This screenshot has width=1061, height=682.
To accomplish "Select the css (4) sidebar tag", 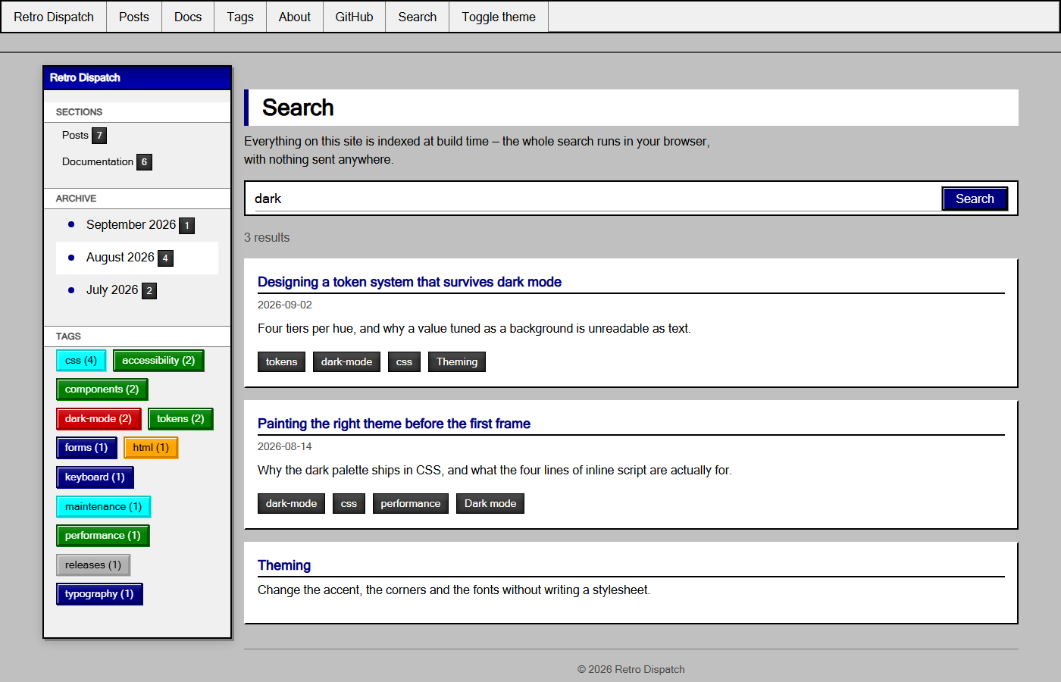I will (81, 360).
